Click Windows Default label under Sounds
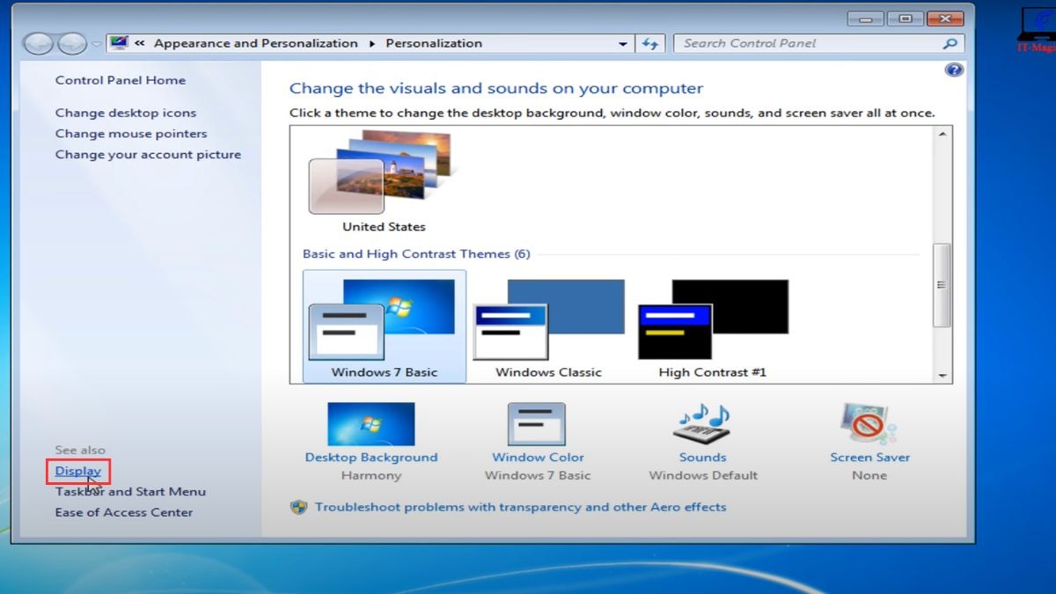This screenshot has width=1056, height=594. pos(703,475)
